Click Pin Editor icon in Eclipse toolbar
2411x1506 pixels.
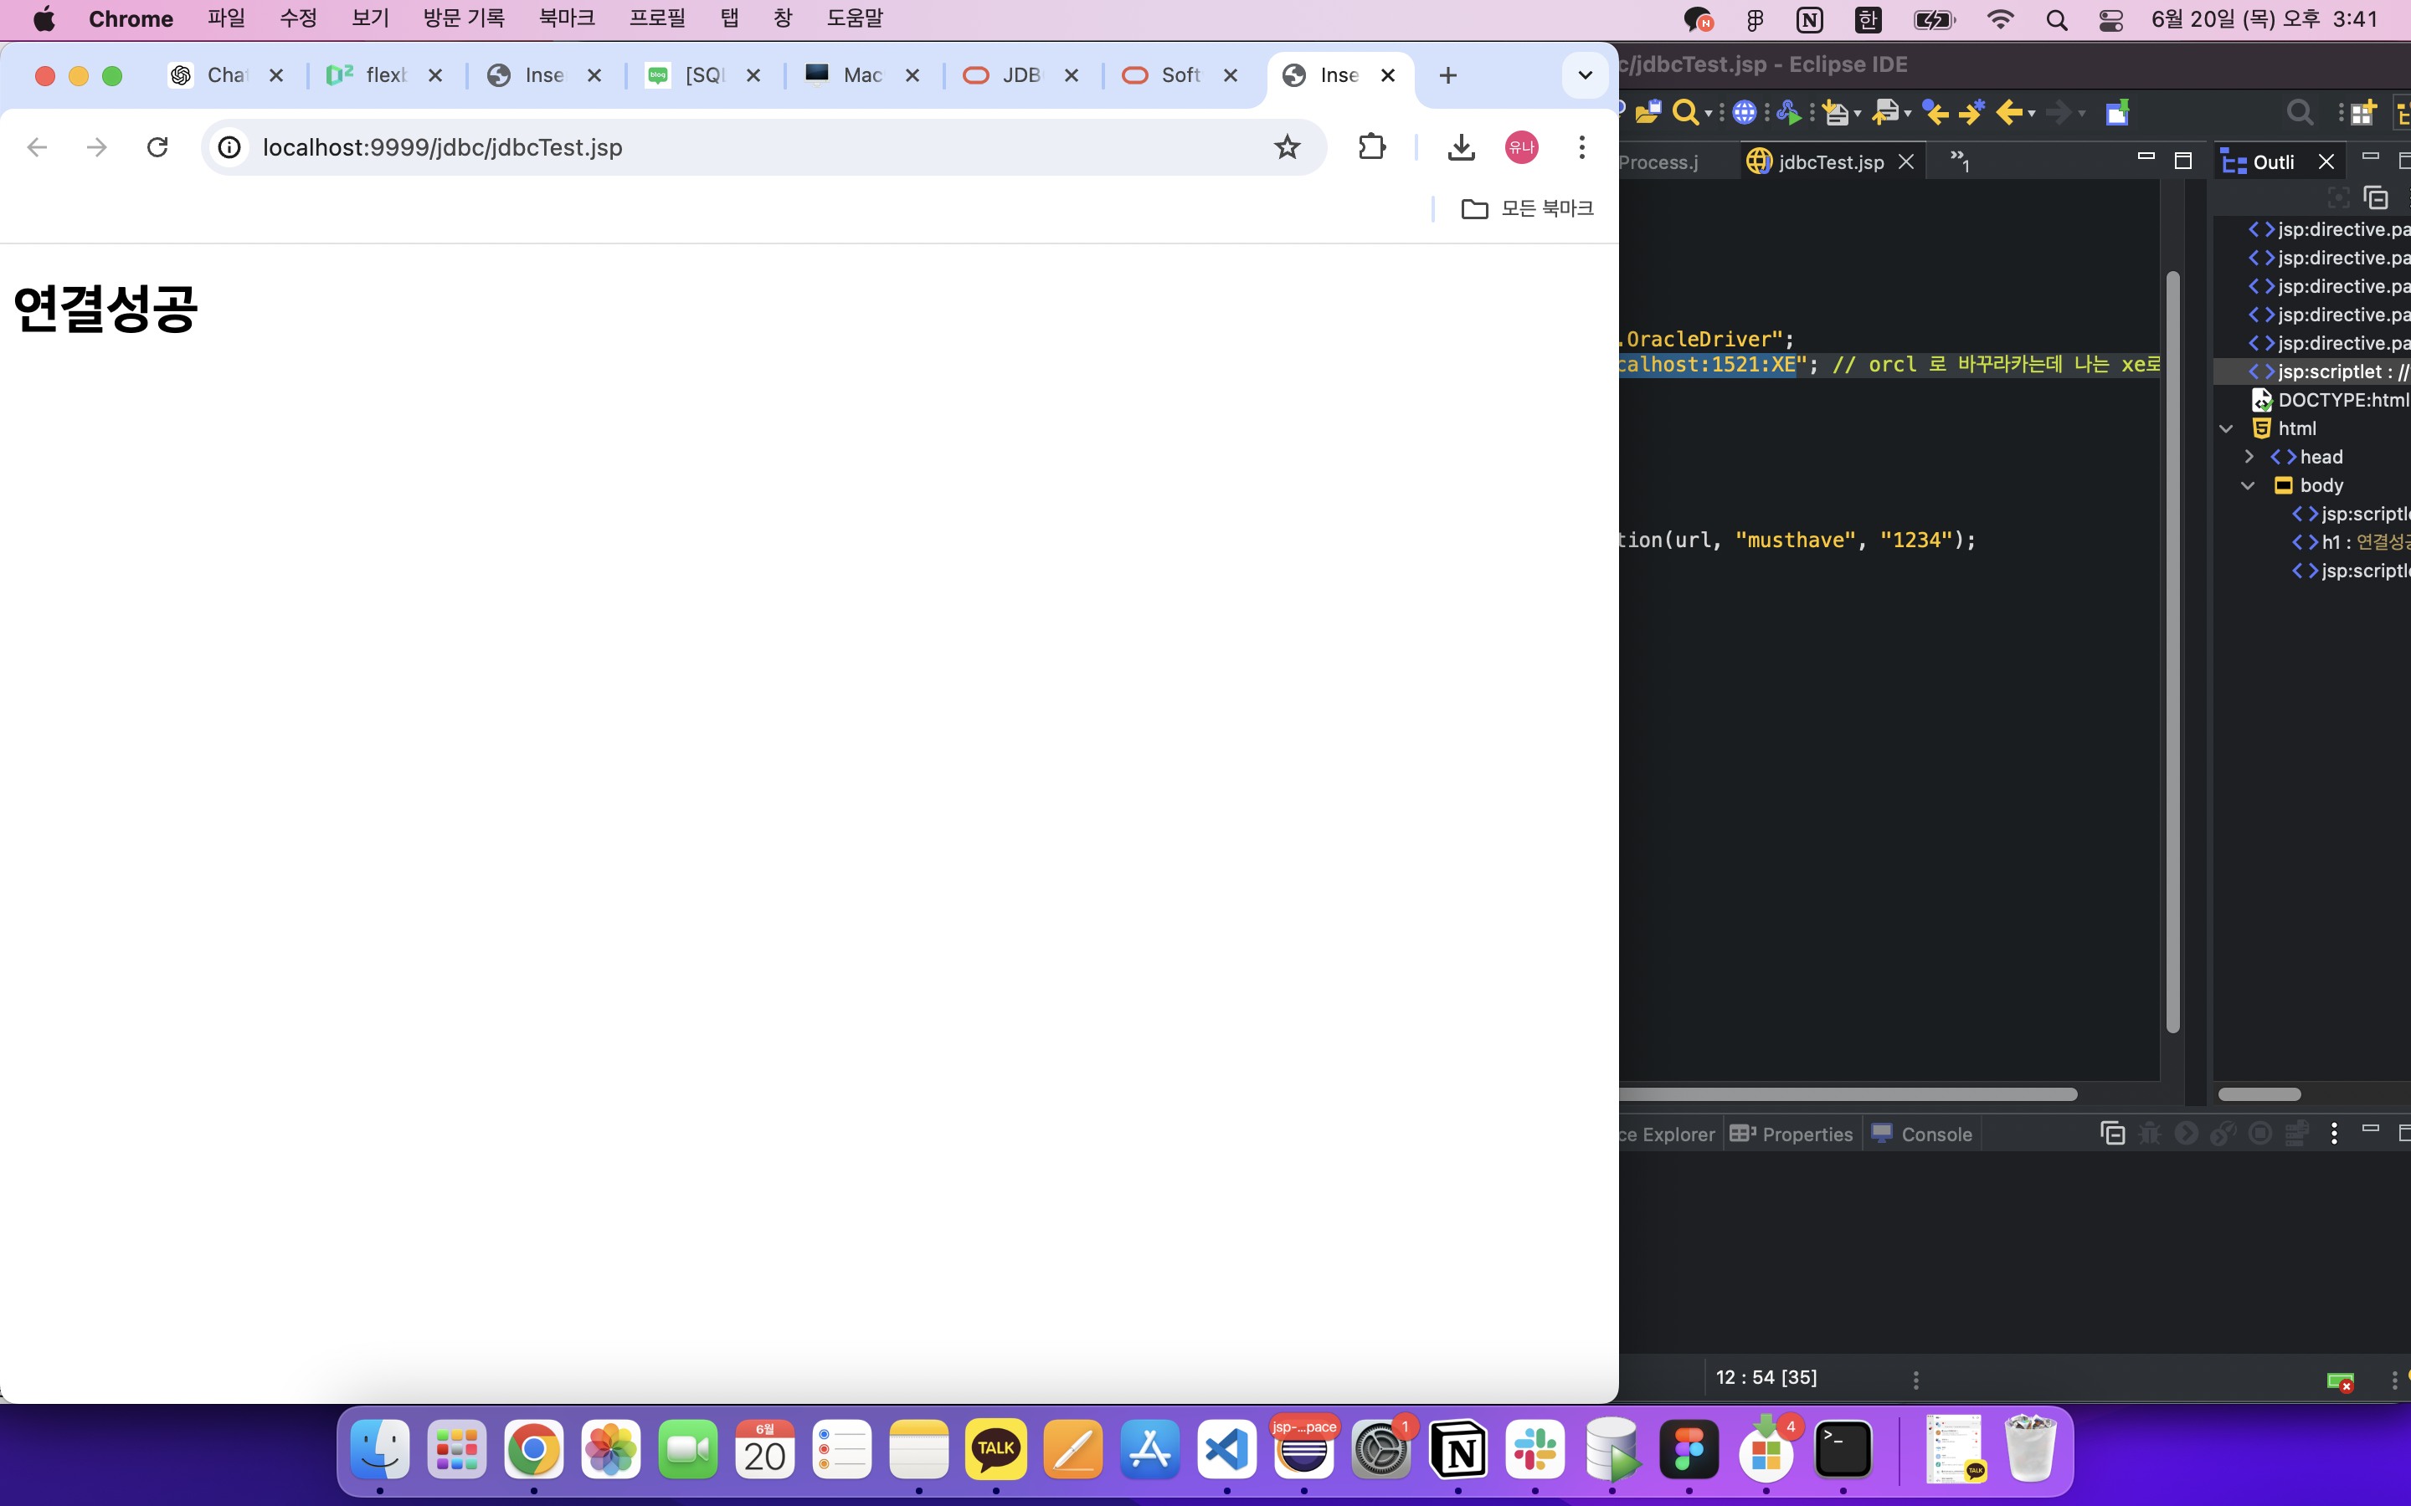(2117, 113)
